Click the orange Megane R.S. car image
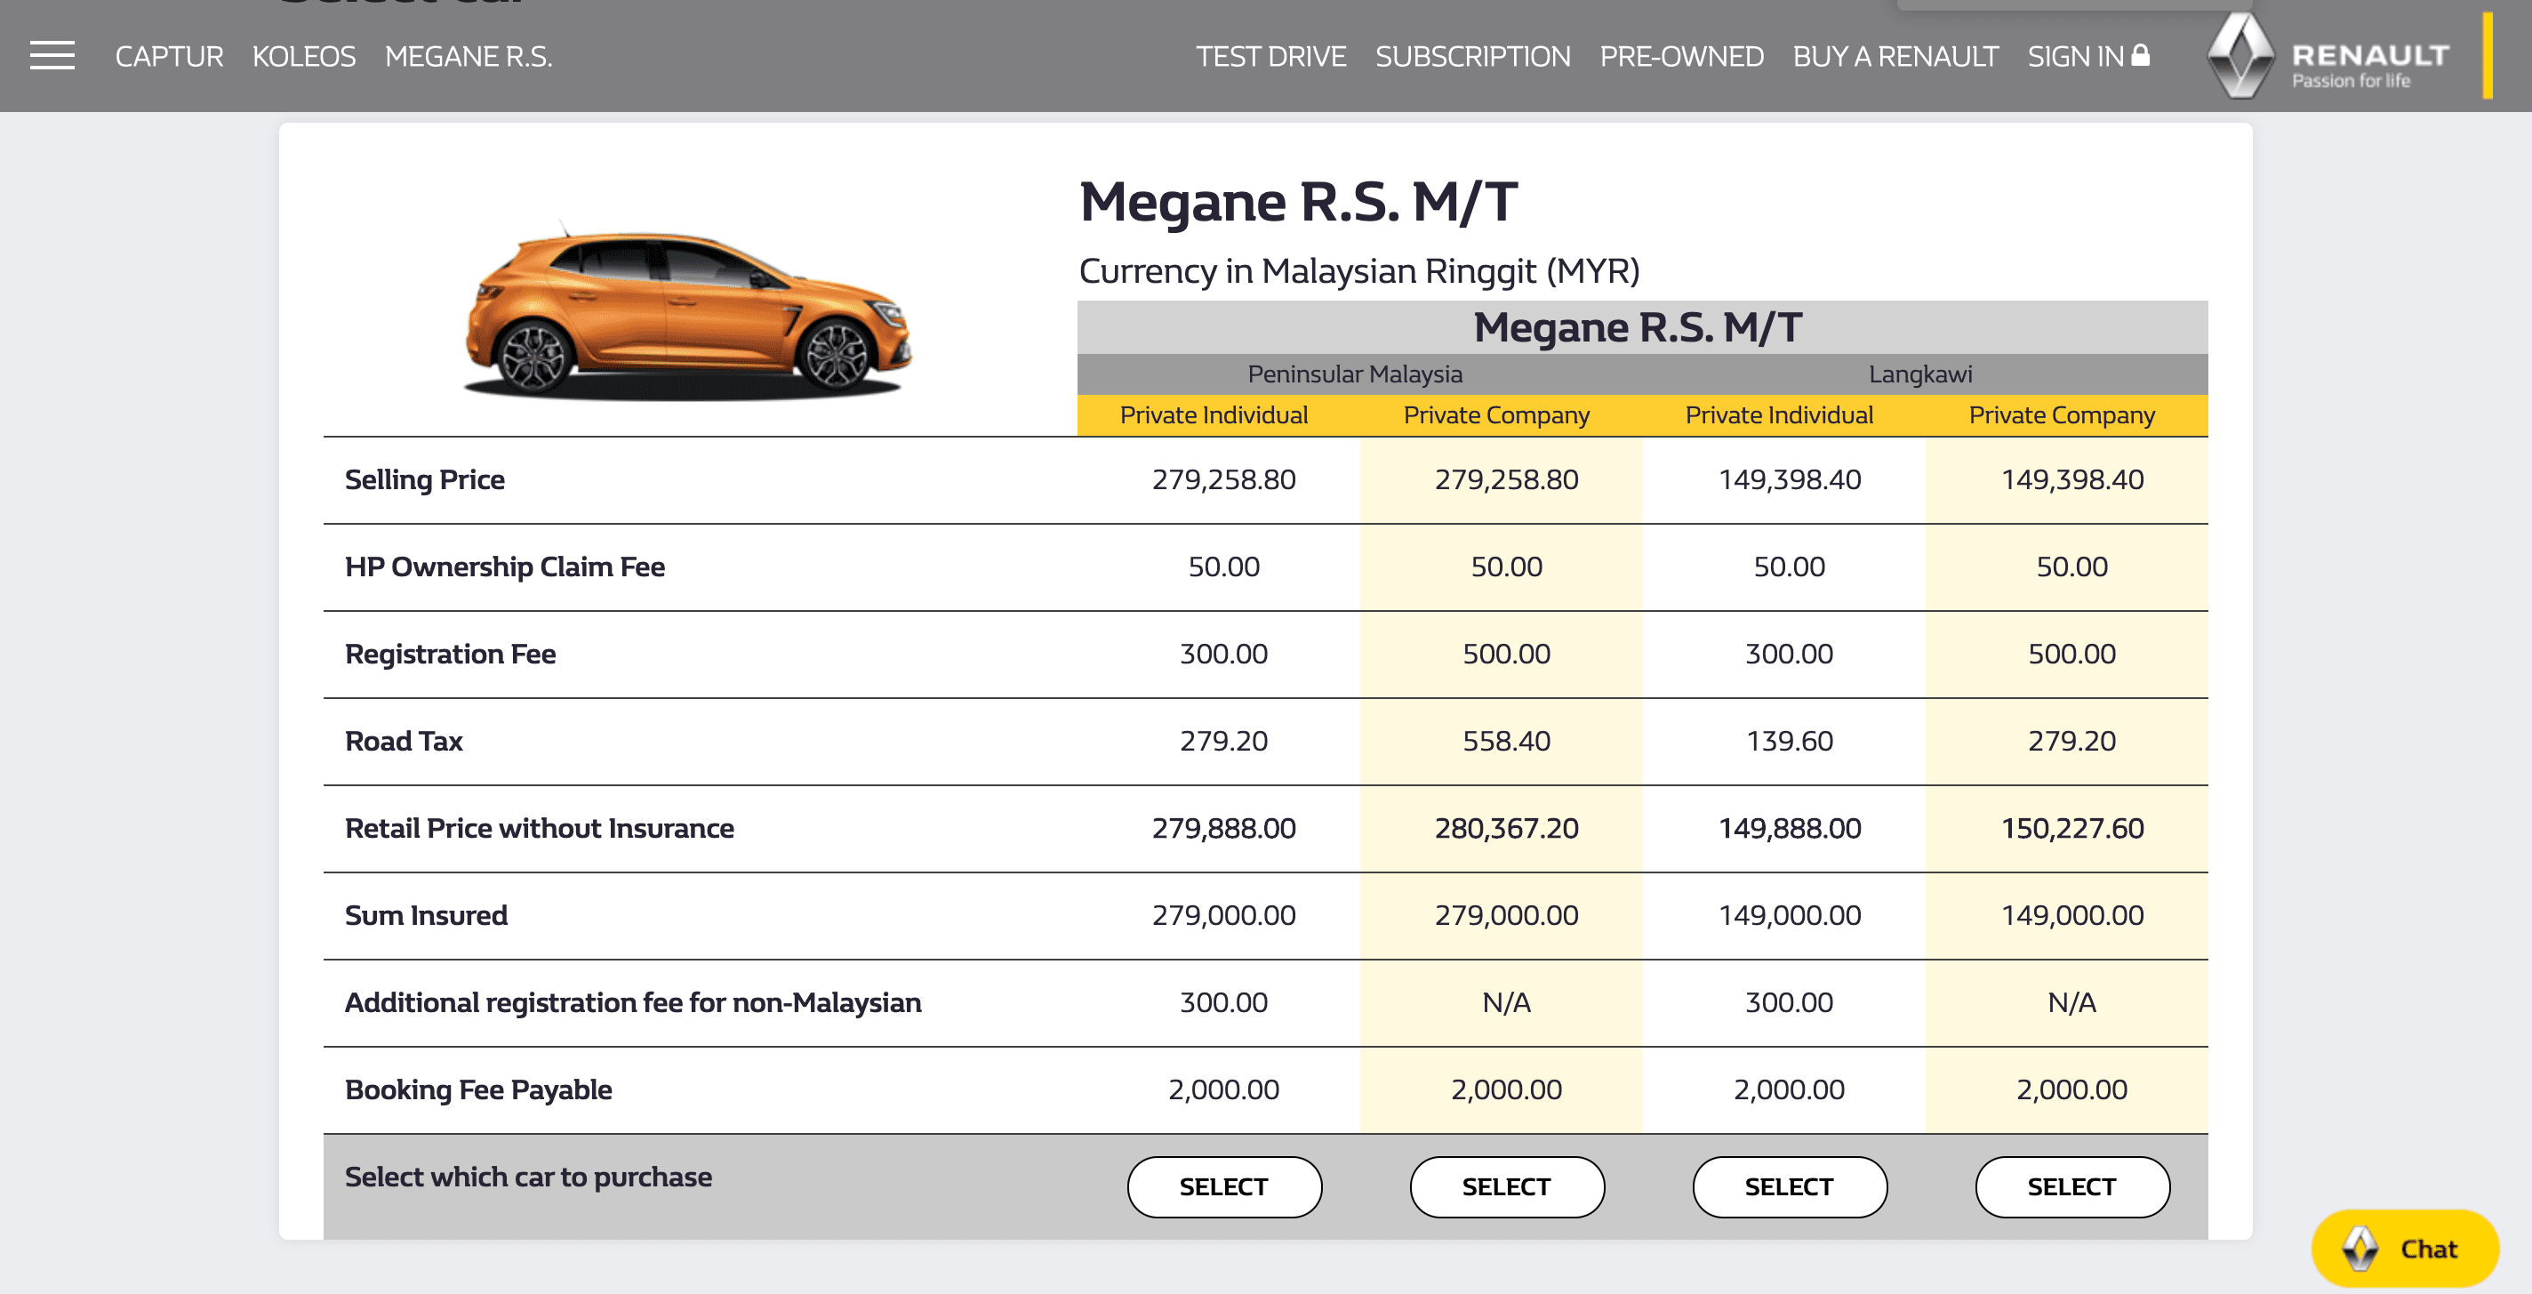This screenshot has height=1294, width=2532. pos(688,310)
